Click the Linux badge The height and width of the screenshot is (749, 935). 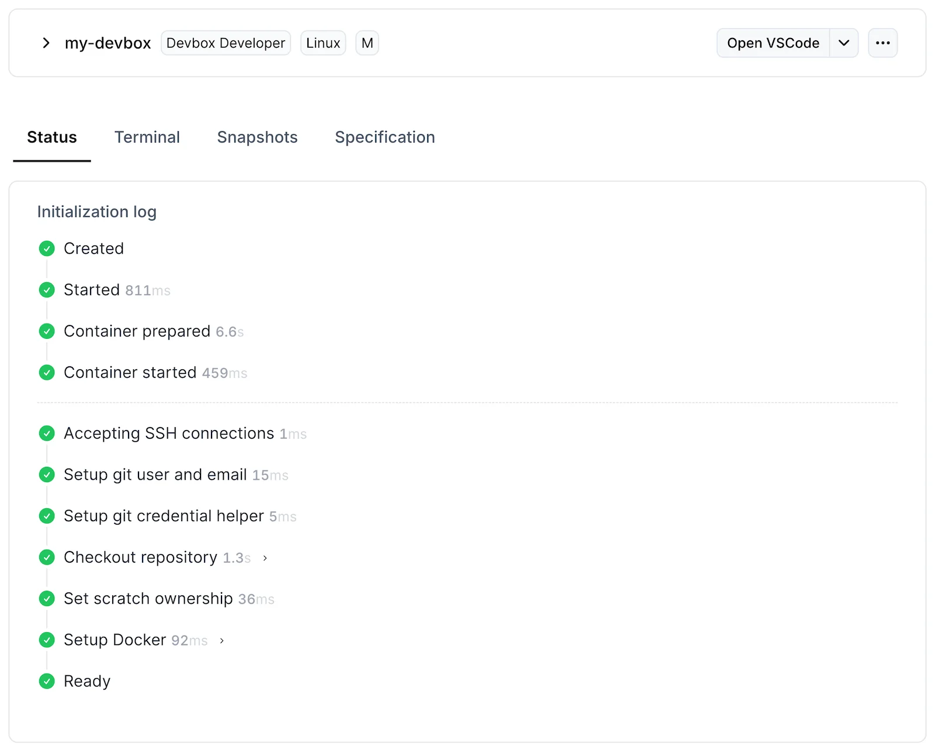point(323,43)
